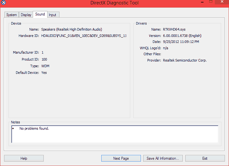Click the DirectX icon in the title bar
The width and height of the screenshot is (229, 166).
click(3, 3)
